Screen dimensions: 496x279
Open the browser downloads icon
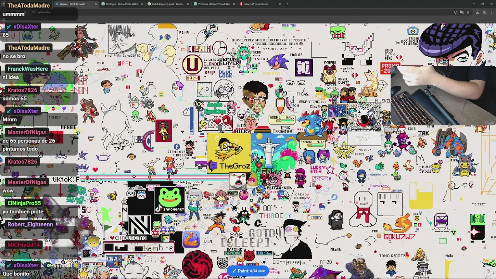pyautogui.click(x=478, y=12)
